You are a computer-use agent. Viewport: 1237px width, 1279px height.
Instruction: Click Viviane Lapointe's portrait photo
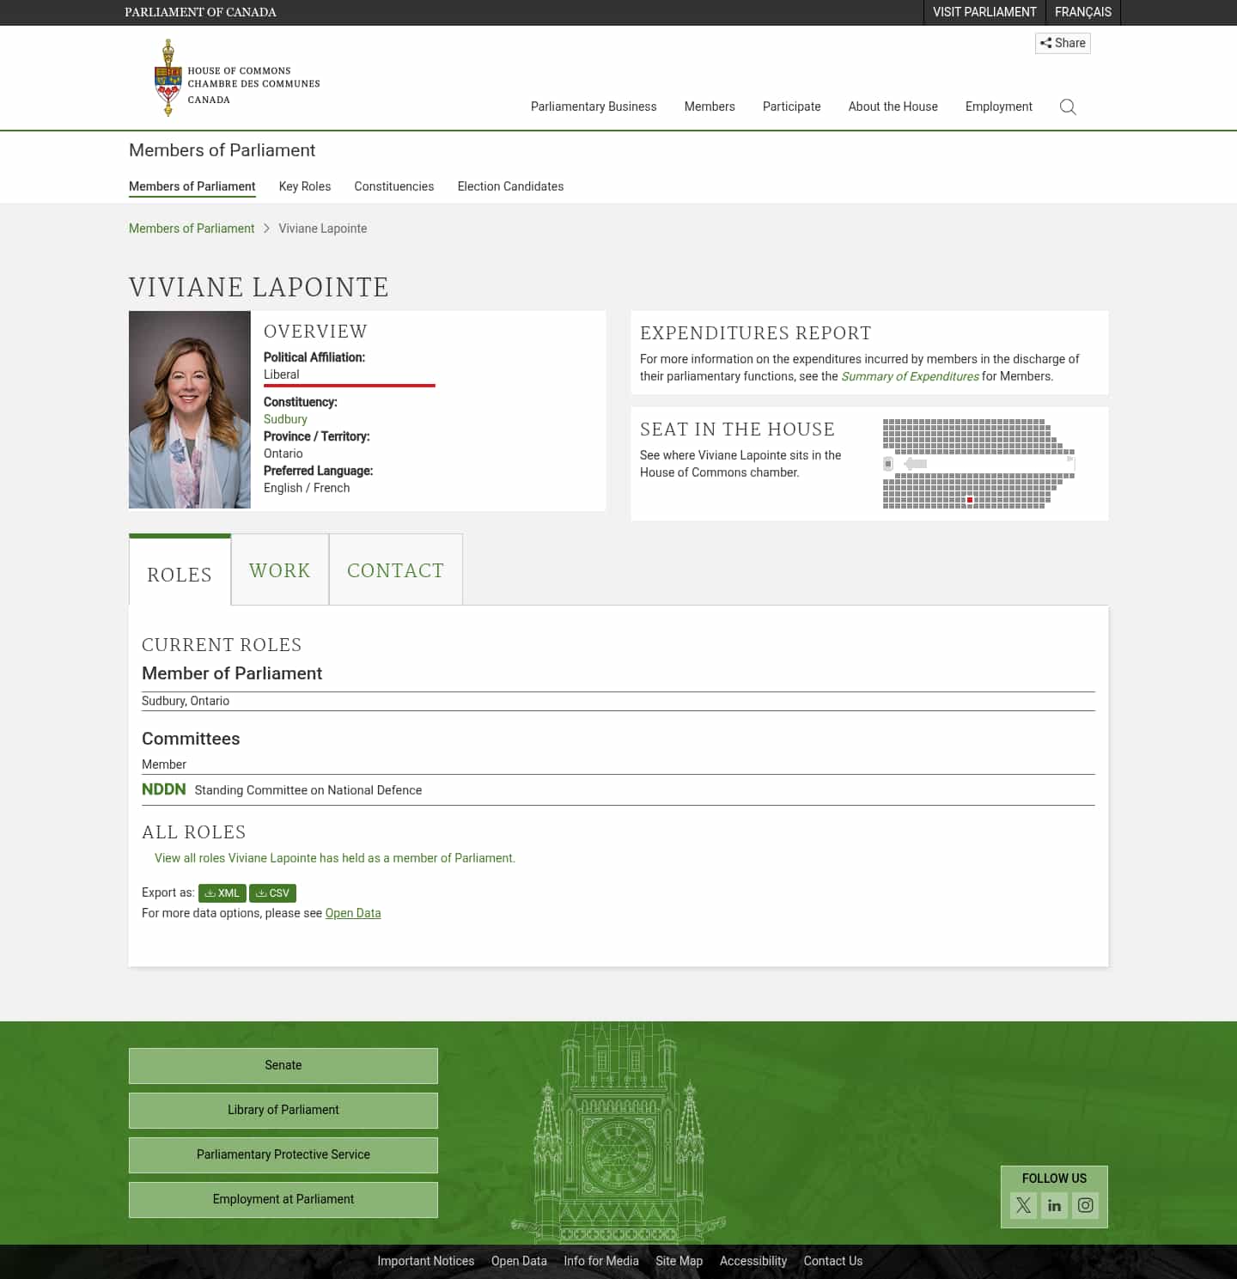[x=190, y=410]
